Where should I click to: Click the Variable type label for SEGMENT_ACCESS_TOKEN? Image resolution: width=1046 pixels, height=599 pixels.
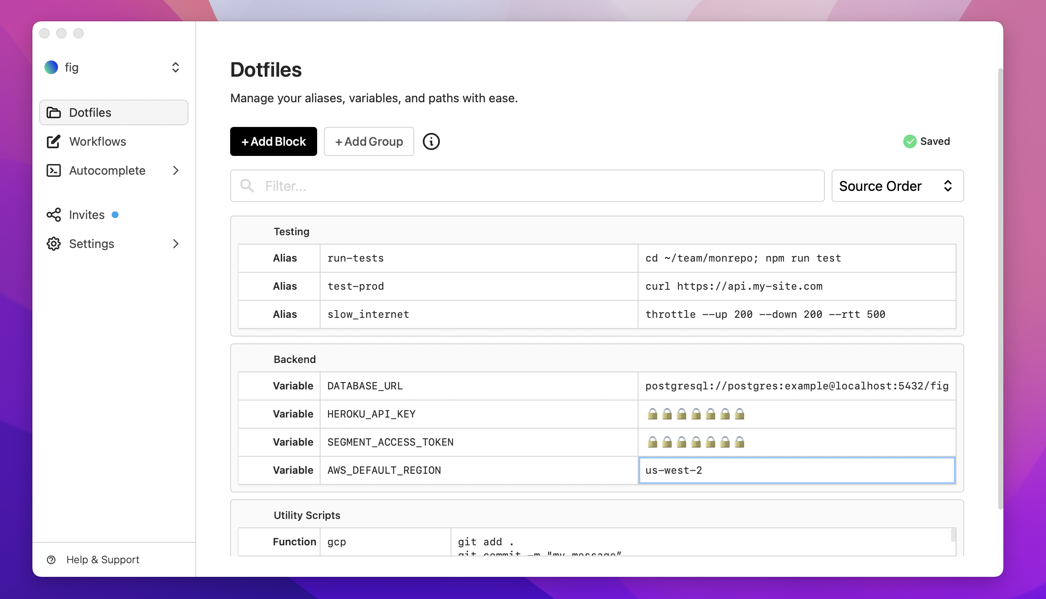[x=293, y=442]
